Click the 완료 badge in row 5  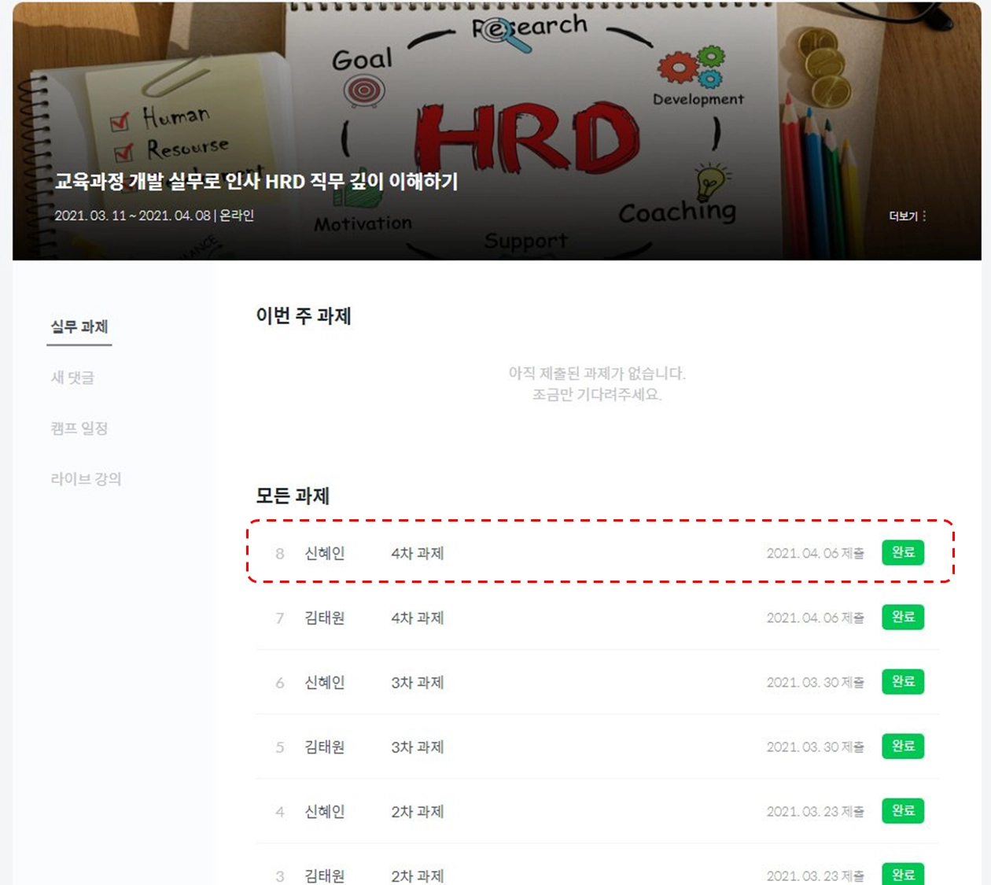click(x=903, y=746)
